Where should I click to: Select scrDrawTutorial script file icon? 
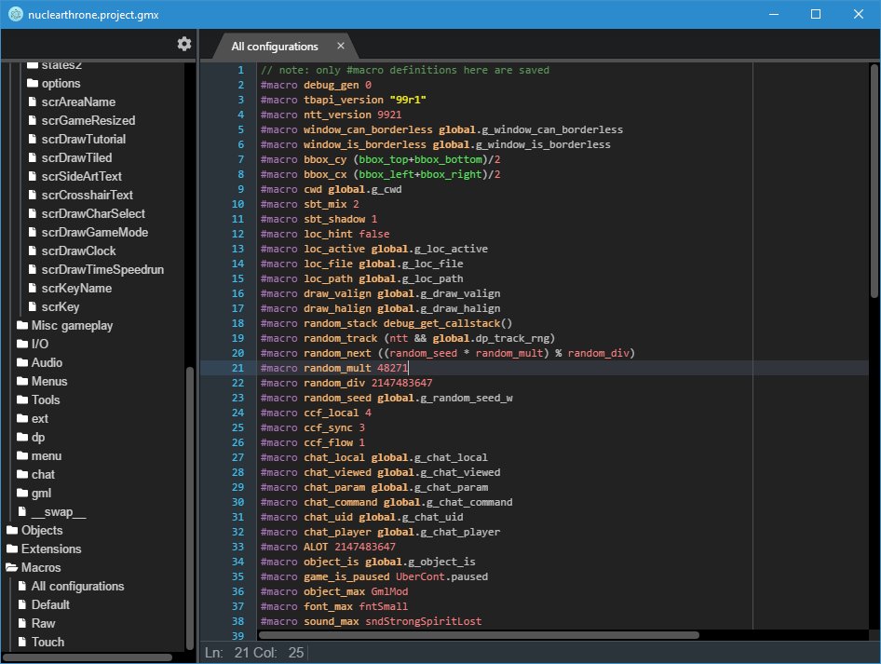pos(33,139)
